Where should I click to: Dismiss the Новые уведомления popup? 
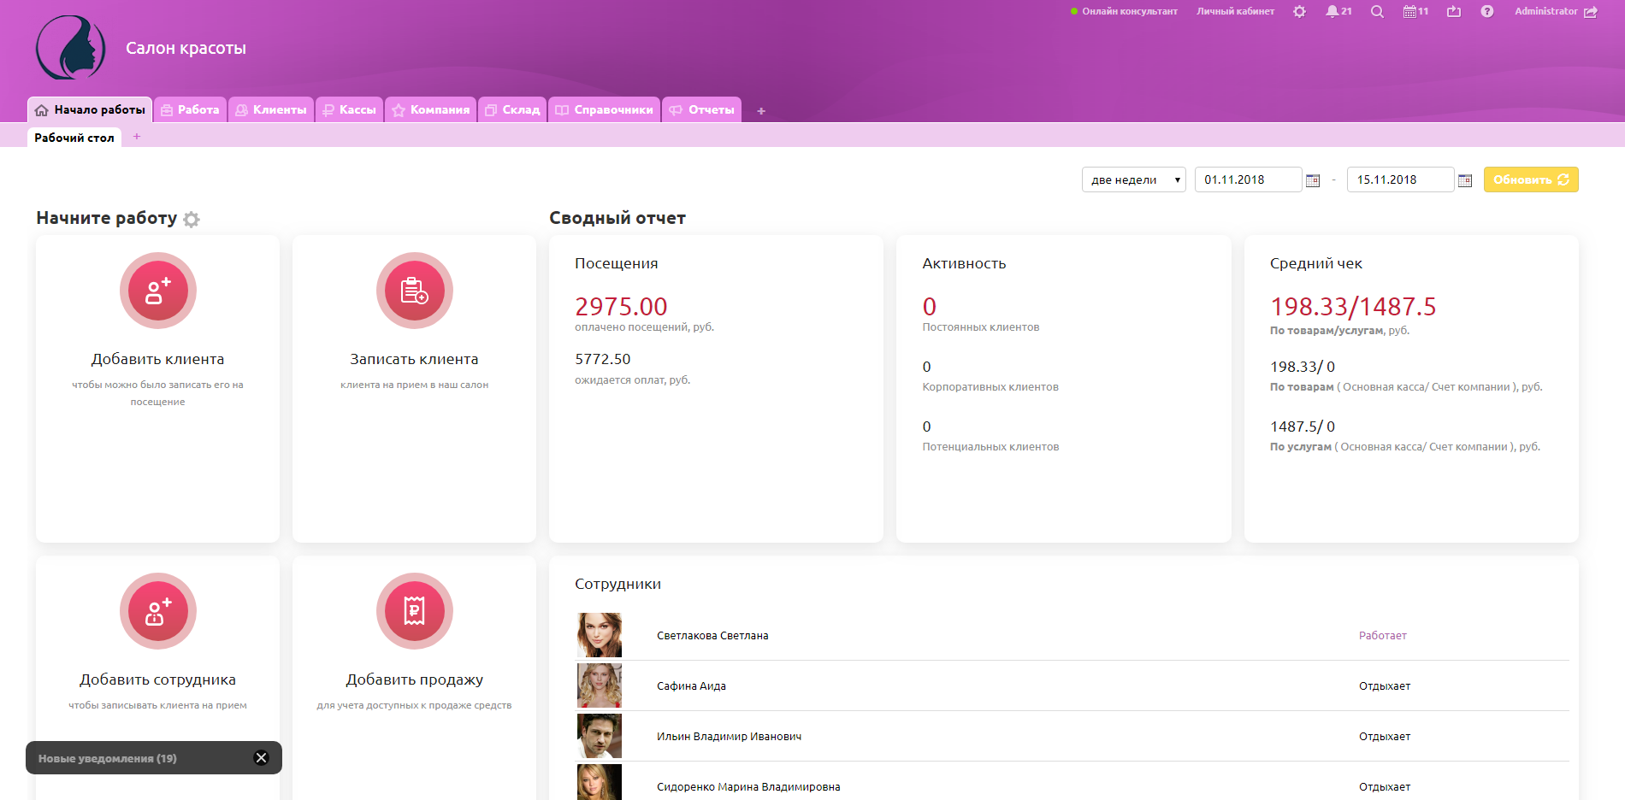(x=262, y=758)
